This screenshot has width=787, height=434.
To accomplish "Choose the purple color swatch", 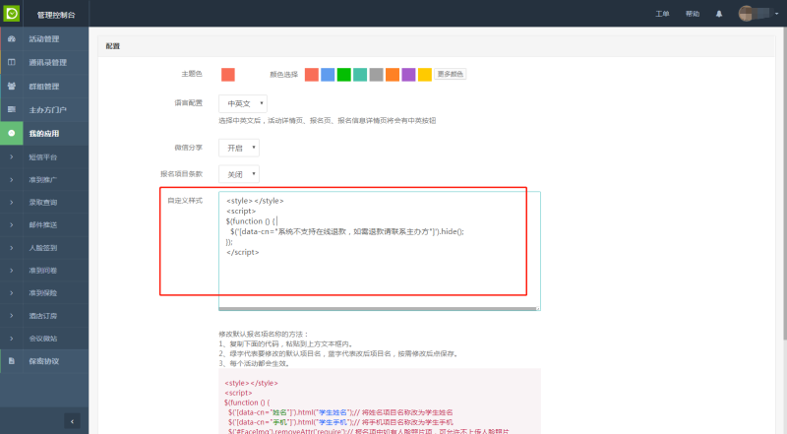I will click(x=408, y=75).
